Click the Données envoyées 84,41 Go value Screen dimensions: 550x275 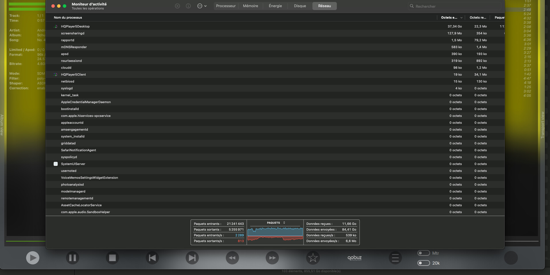pos(349,229)
